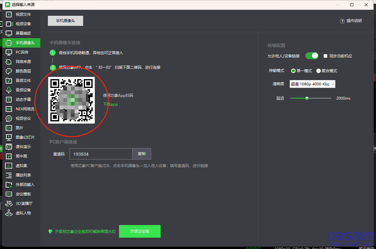Open 播放列表 in the source list
The height and width of the screenshot is (249, 376).
[x=23, y=175]
